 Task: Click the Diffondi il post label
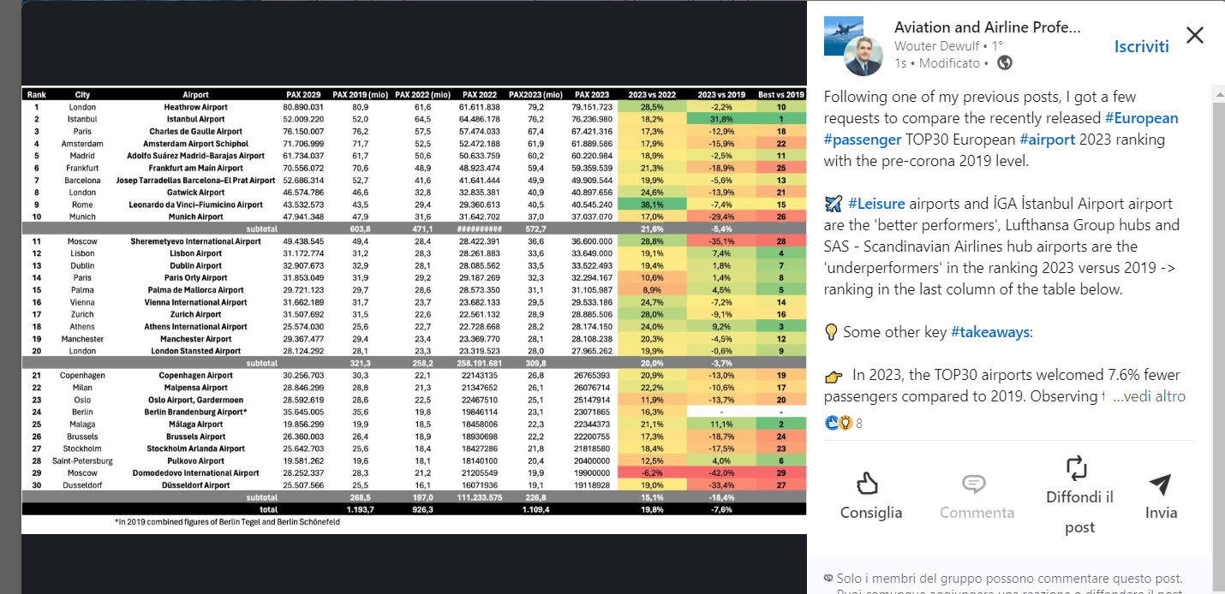[x=1079, y=512]
